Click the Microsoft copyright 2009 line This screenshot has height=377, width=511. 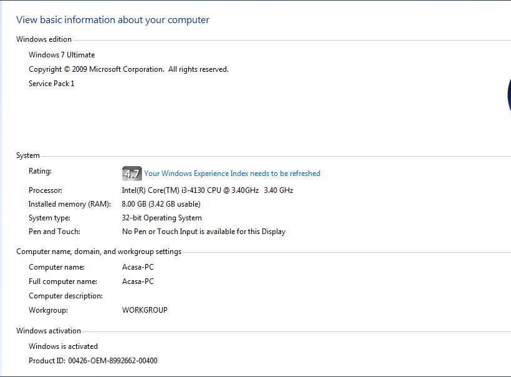pyautogui.click(x=128, y=69)
